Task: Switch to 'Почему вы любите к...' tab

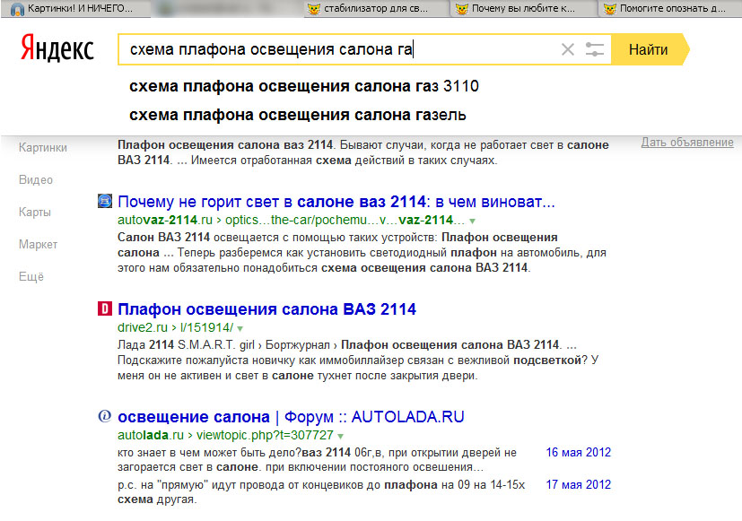Action: (520, 9)
